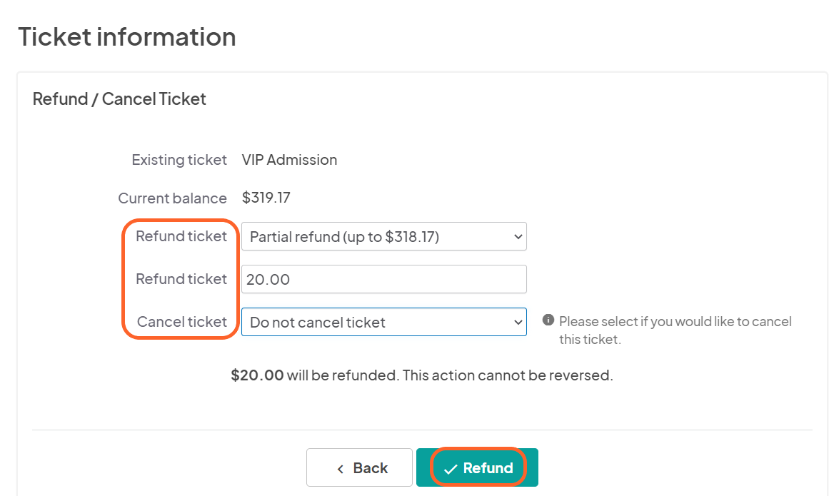Select a cancel option from Cancel ticket dropdown
834x496 pixels.
[x=383, y=322]
